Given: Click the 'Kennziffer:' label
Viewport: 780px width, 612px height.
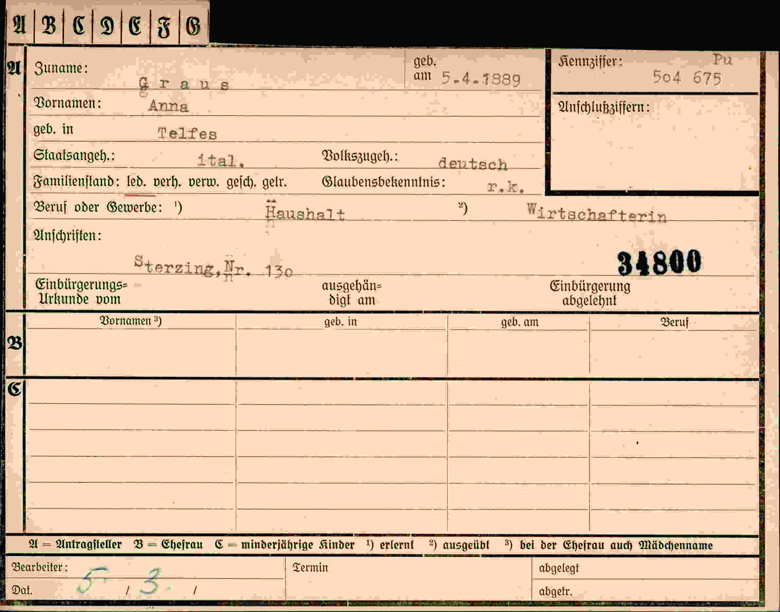Looking at the screenshot, I should pyautogui.click(x=590, y=62).
